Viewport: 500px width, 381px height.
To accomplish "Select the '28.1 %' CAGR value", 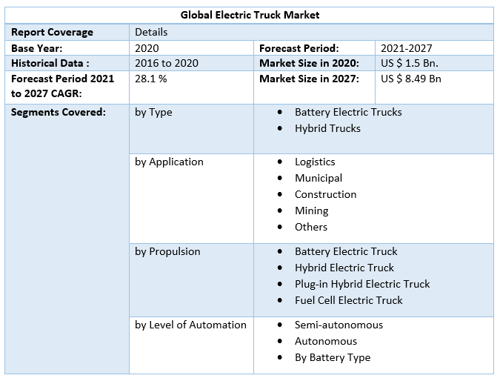I will click(x=150, y=79).
